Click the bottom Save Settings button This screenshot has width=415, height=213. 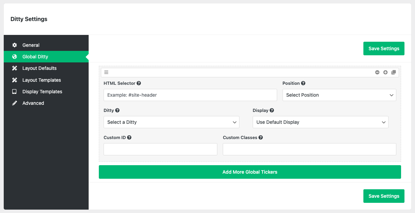tap(384, 196)
